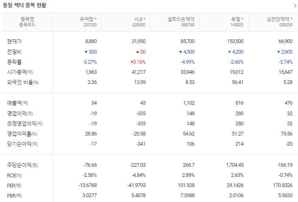Click 셀트리온제약 current price 85,700
The height and width of the screenshot is (202, 298).
[188, 41]
